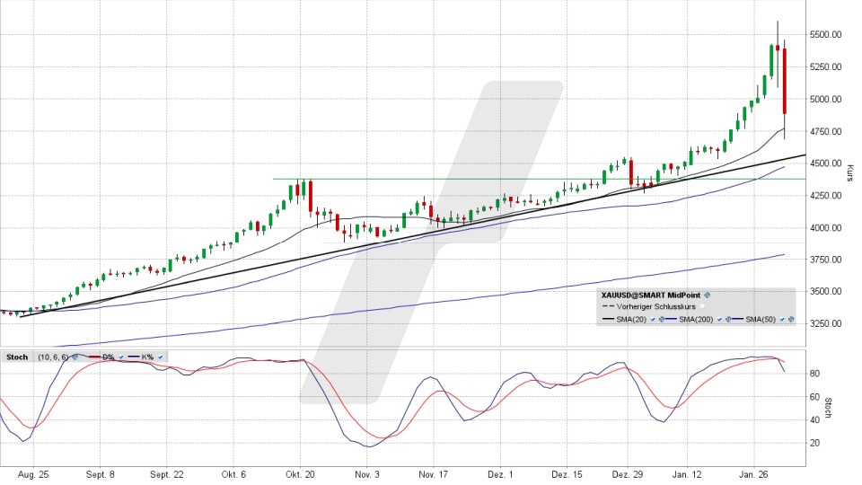
Task: Open the SMA(20) settings gear
Action: click(x=663, y=319)
